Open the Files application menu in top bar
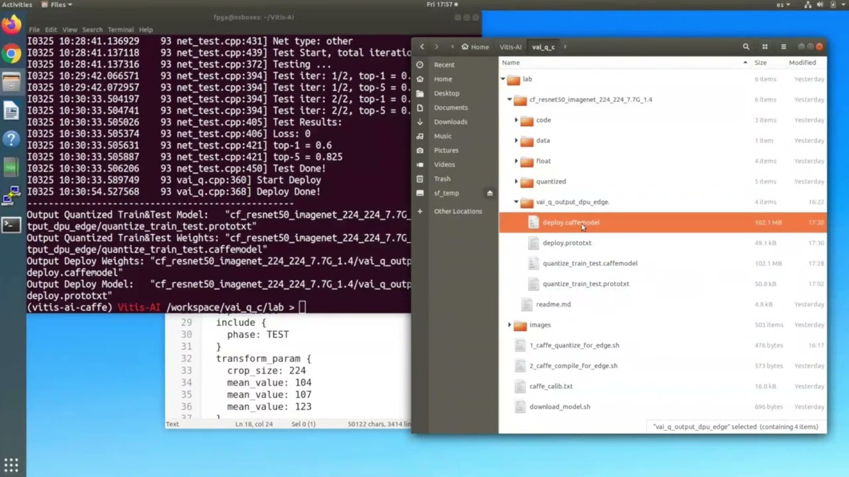The image size is (849, 477). pos(57,5)
